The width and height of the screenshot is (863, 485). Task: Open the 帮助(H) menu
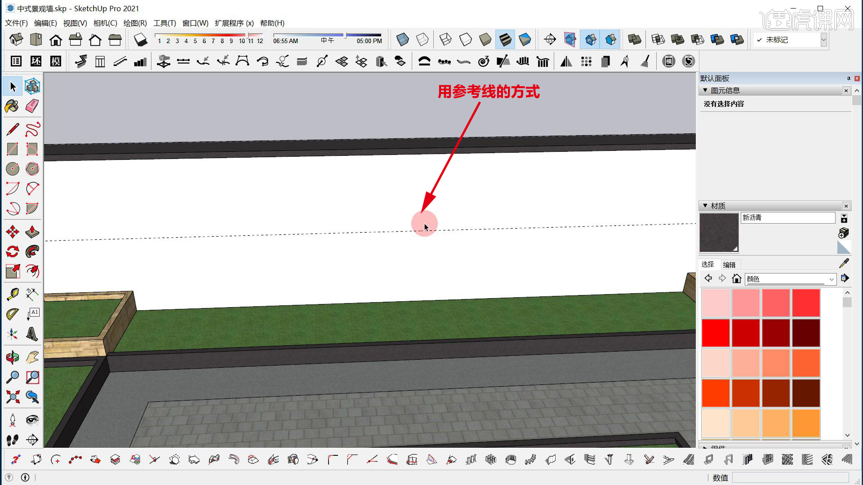pyautogui.click(x=272, y=23)
